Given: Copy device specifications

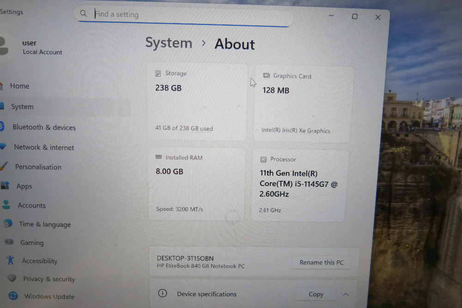Looking at the screenshot, I should 316,294.
